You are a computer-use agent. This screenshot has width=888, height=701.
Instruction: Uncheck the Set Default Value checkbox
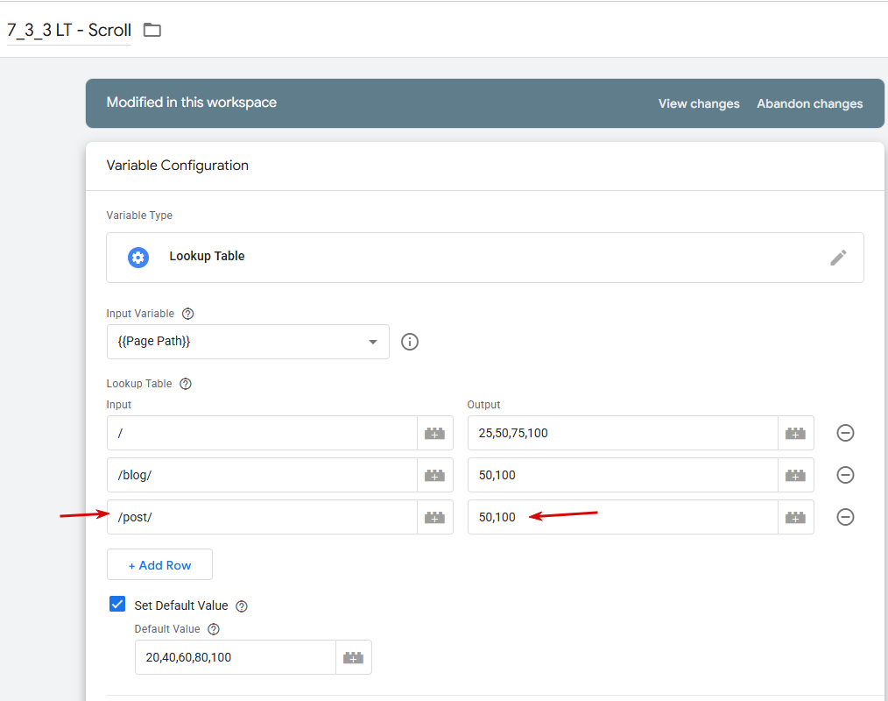[x=117, y=605]
